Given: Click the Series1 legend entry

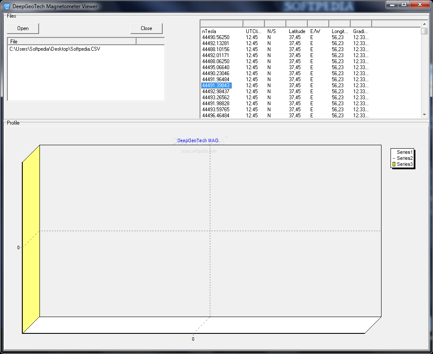Looking at the screenshot, I should tap(405, 152).
